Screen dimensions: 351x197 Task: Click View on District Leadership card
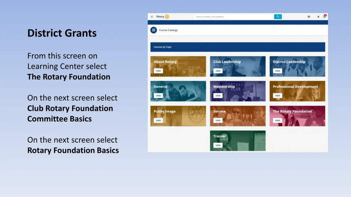(277, 71)
